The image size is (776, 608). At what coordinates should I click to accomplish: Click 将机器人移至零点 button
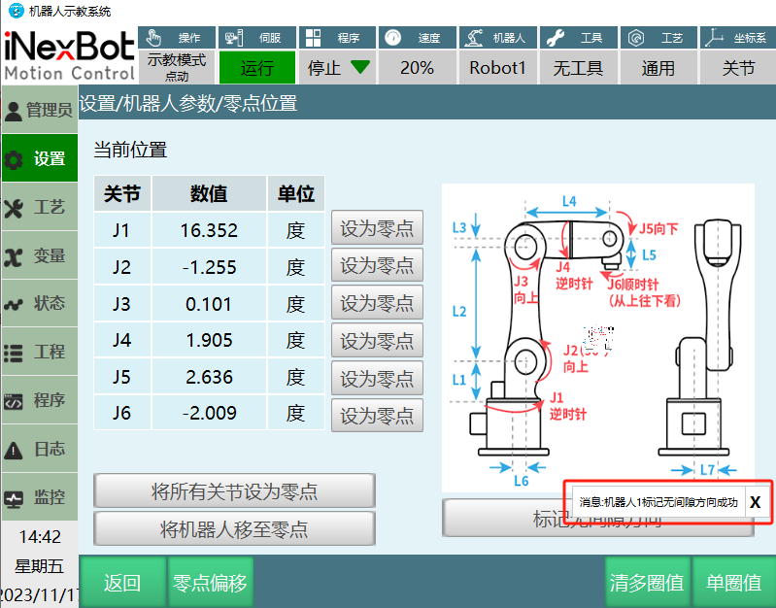(x=234, y=529)
